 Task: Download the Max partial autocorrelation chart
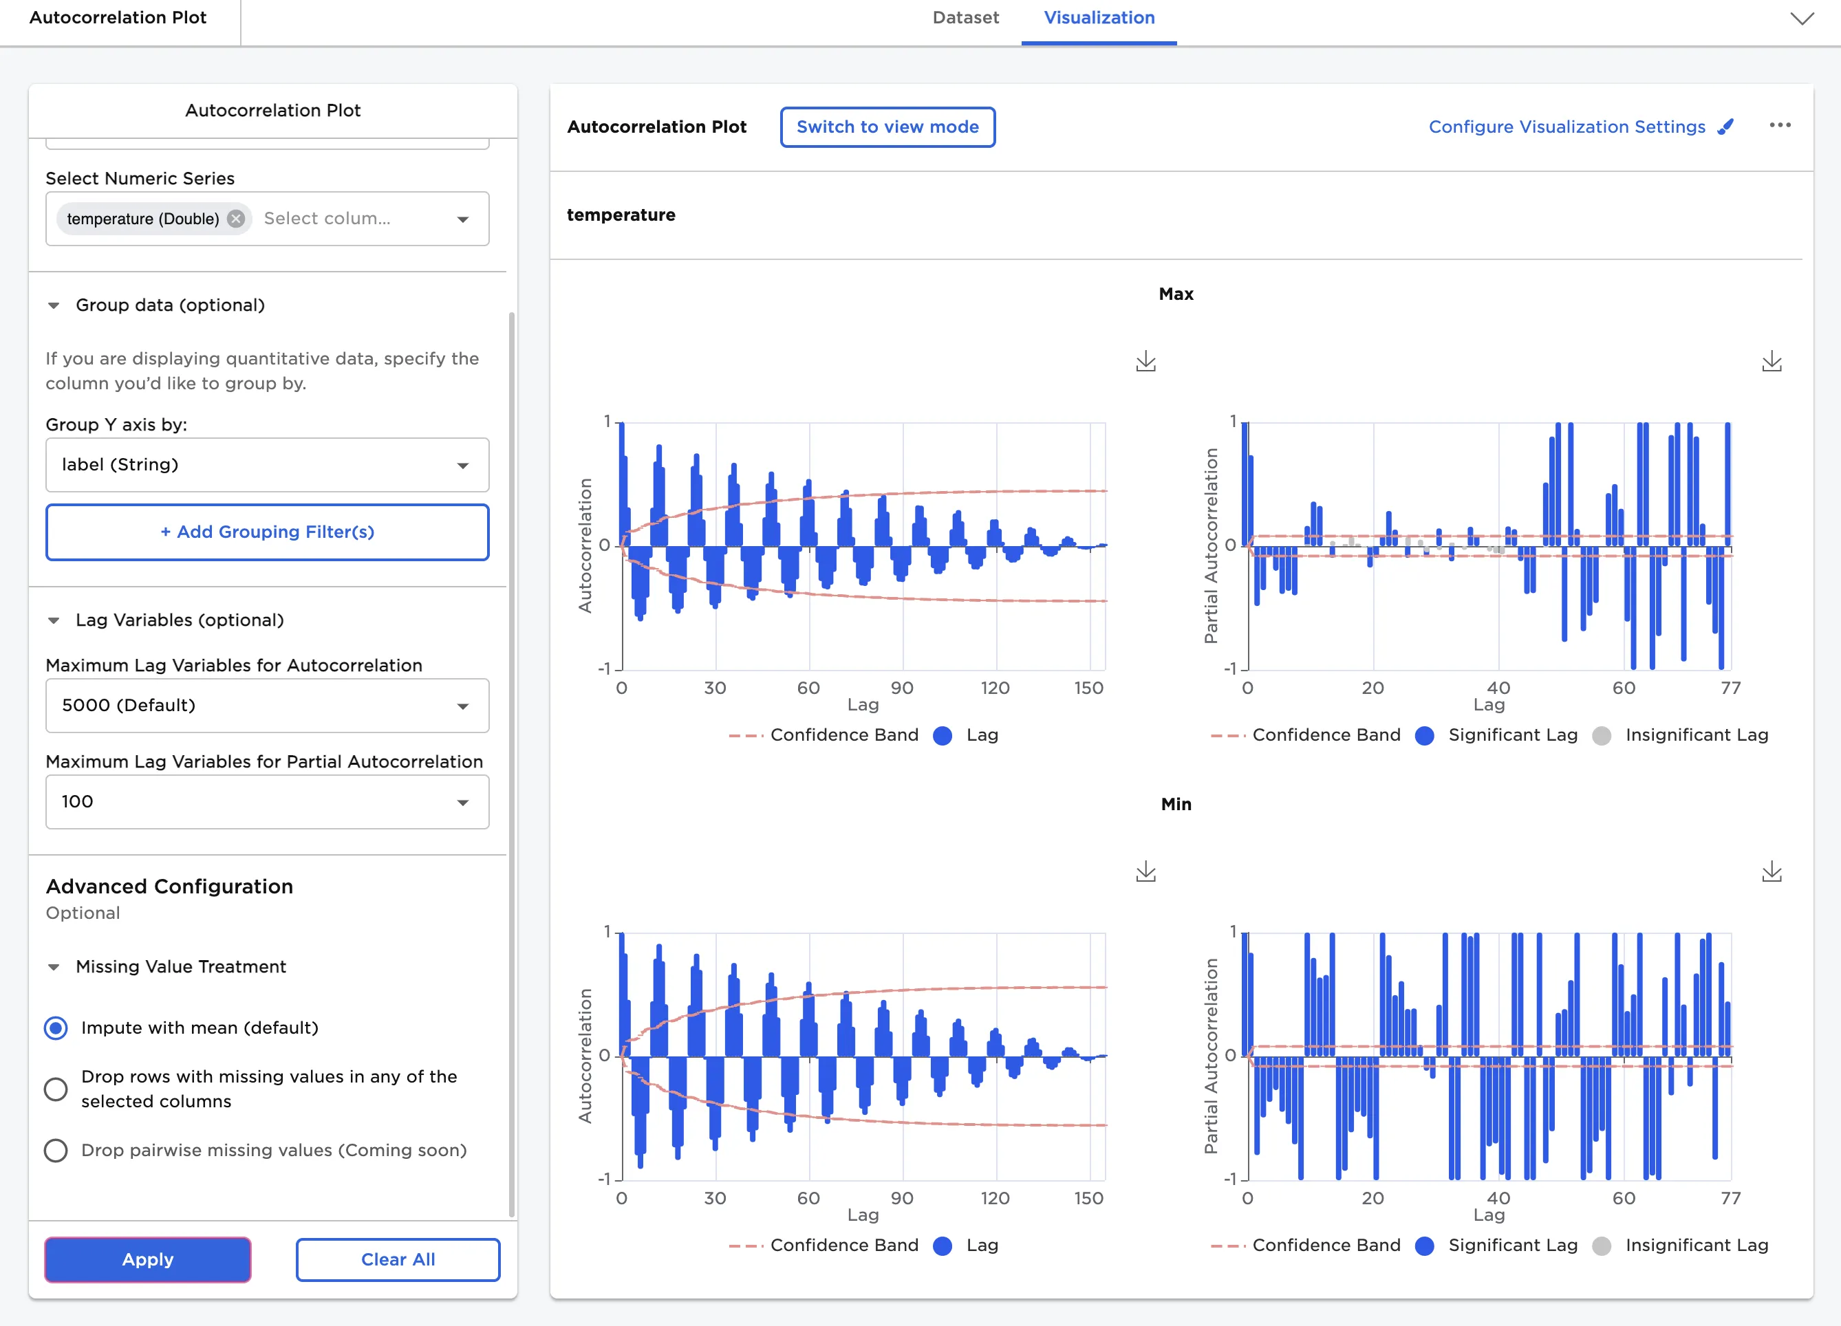point(1772,361)
